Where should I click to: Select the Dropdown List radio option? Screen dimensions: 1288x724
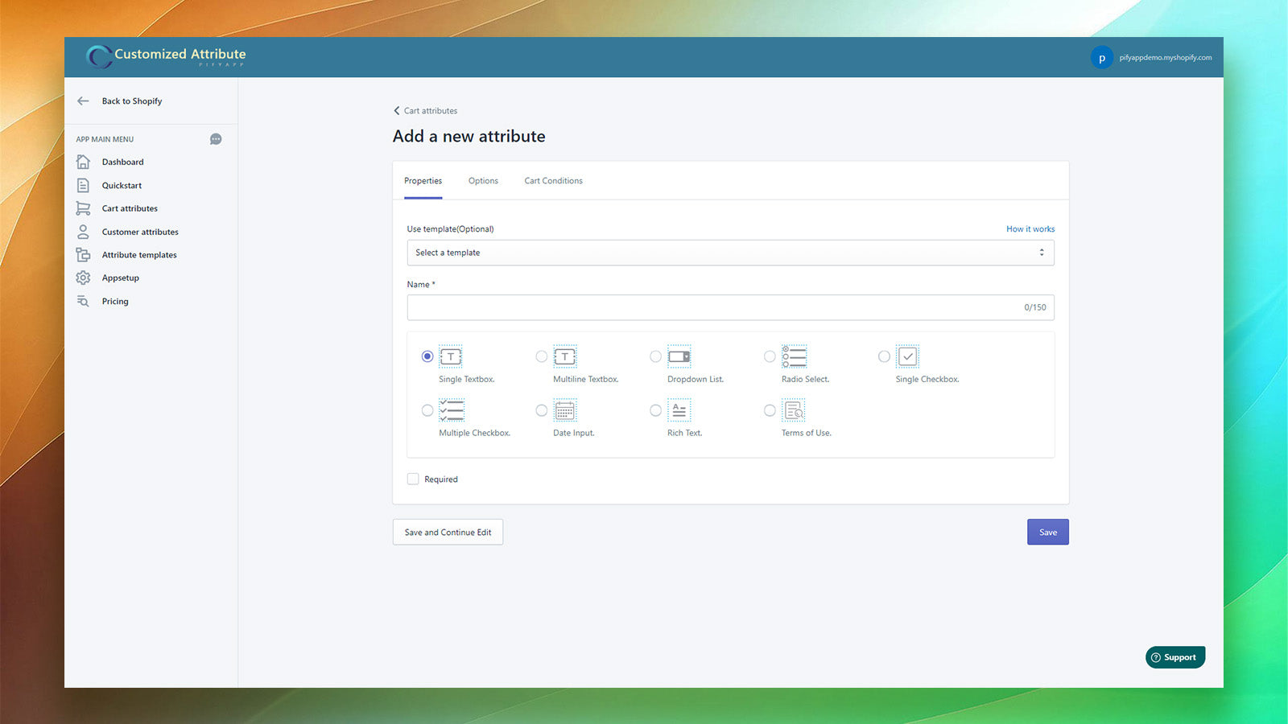click(x=655, y=356)
